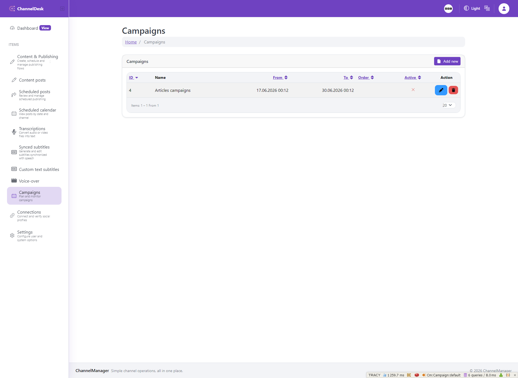518x378 pixels.
Task: Open Tracy Redis cube panel
Action: tap(417, 375)
